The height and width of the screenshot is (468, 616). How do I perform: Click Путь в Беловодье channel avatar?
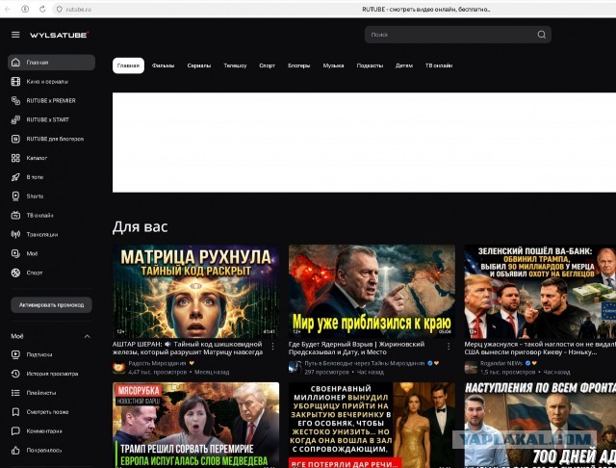(295, 368)
